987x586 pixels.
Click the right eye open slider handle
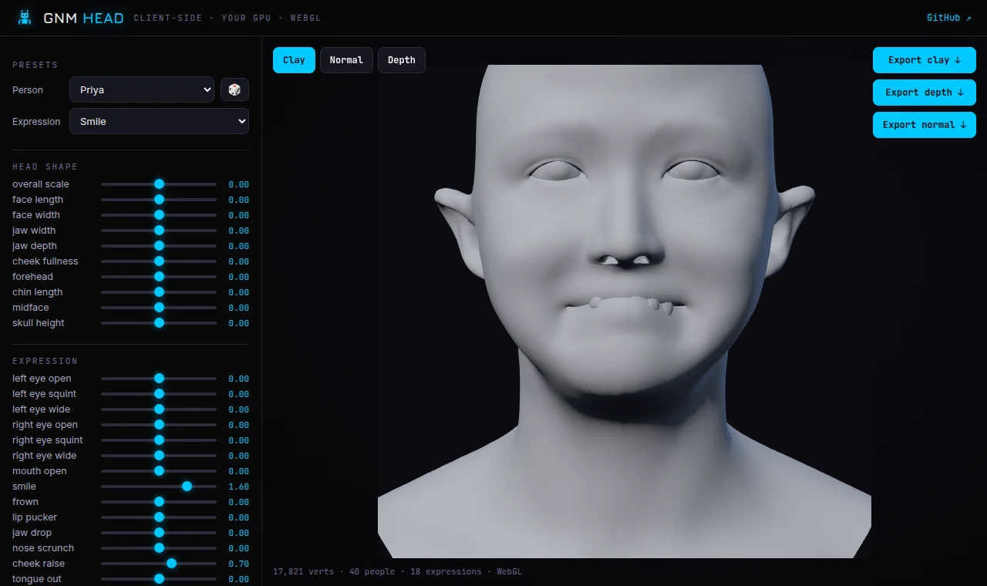(159, 425)
